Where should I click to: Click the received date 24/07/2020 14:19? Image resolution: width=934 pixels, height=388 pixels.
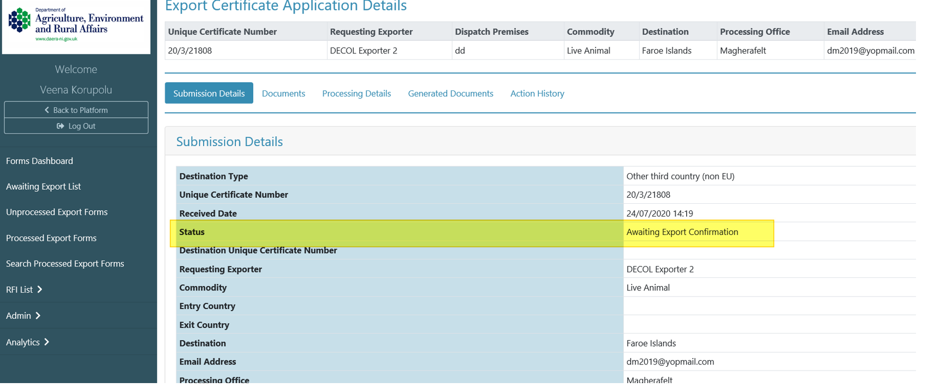click(x=659, y=213)
